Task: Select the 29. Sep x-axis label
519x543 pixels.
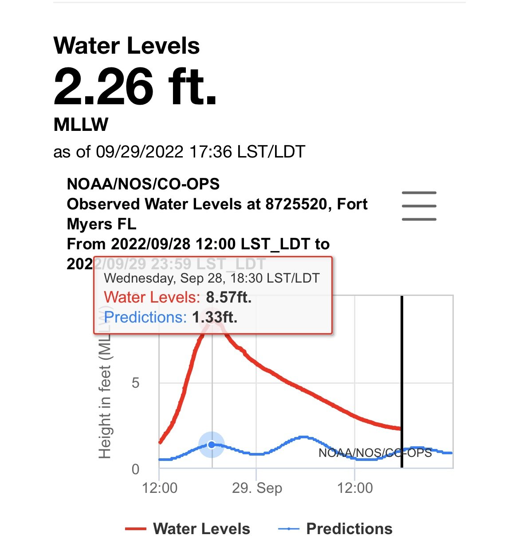Action: point(257,488)
